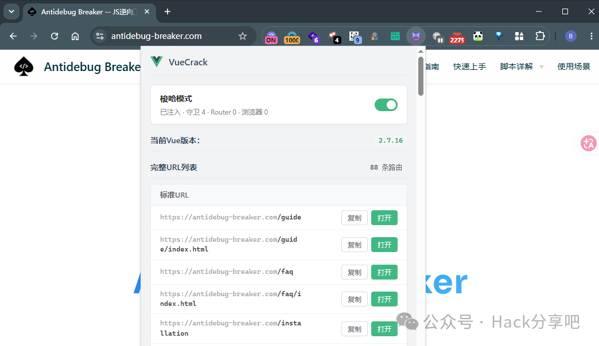Open a new browser tab
Screen dimensions: 599x346
[168, 12]
